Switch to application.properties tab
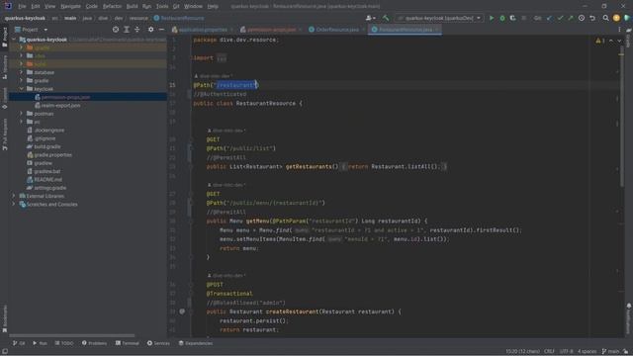 203,30
